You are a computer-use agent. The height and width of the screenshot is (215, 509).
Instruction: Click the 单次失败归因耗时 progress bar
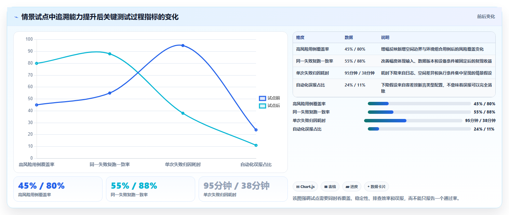413,120
